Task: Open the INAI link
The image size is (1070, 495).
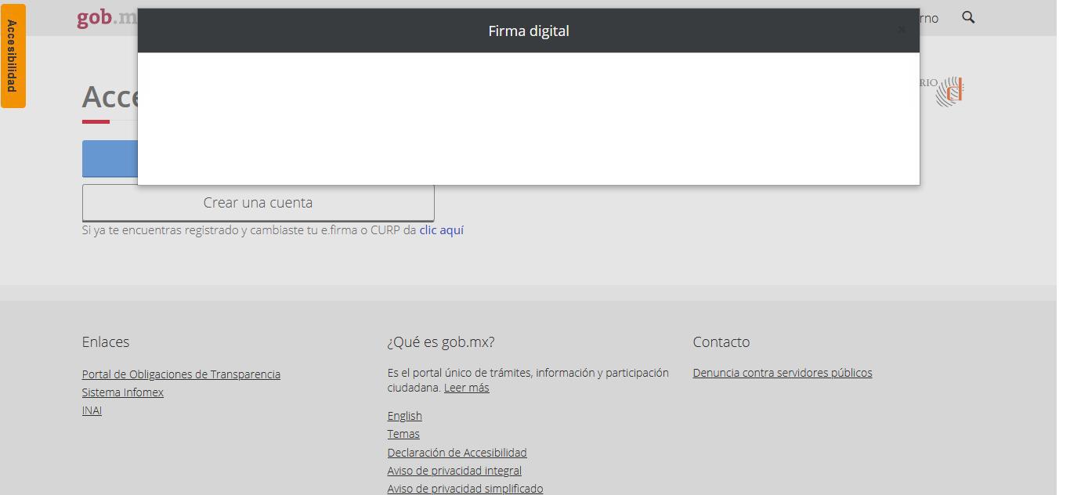Action: pos(92,410)
